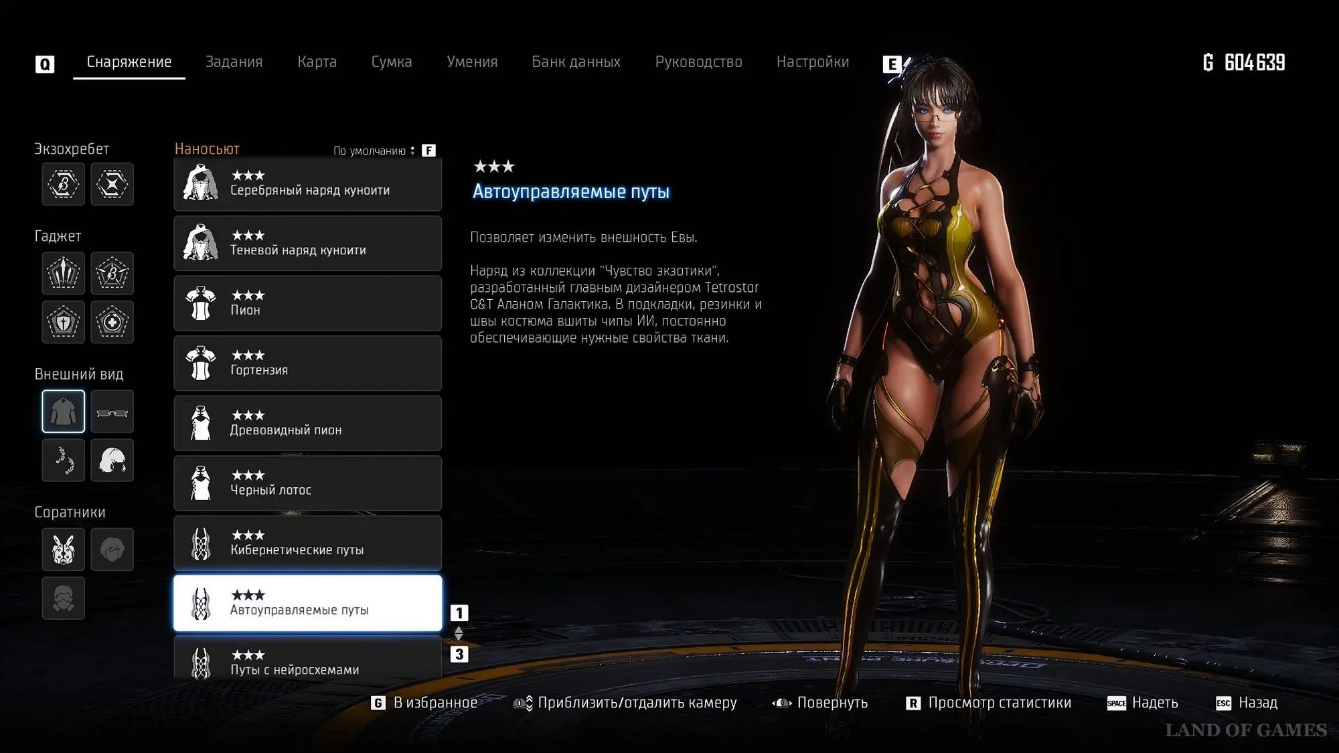Select the hairstyle appearance slot
Viewport: 1339px width, 753px height.
coord(112,460)
